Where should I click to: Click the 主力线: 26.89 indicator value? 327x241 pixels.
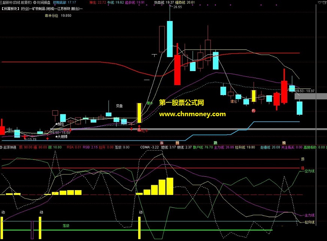224,147
